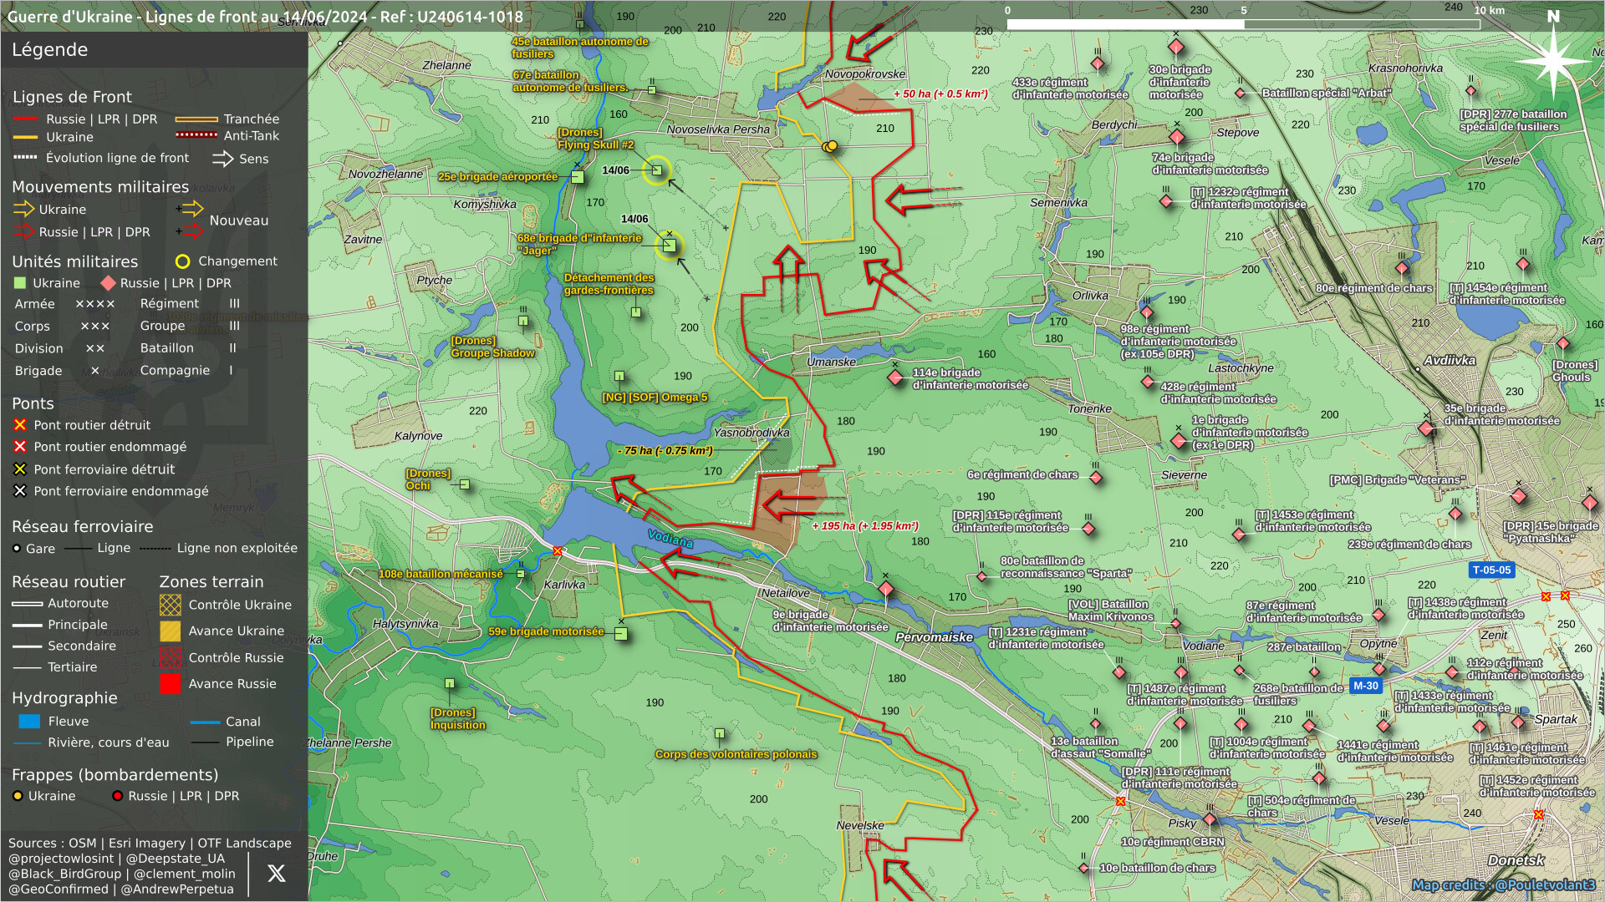Click the 25e brigade aéroportée unit marker
This screenshot has height=902, width=1605.
point(578,177)
